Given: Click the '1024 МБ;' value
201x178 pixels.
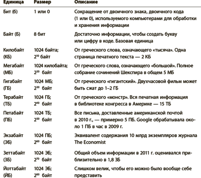Looking at the screenshot, I should click(x=43, y=81).
